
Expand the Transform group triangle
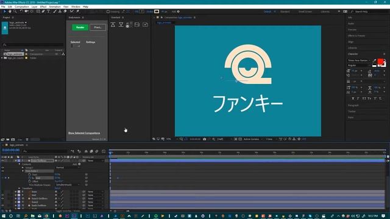pos(19,189)
